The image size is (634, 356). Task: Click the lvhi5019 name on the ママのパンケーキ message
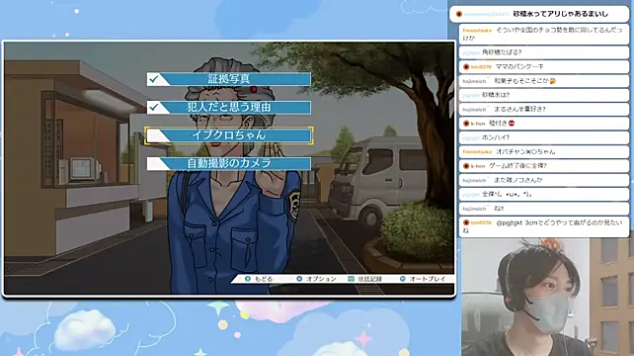click(x=481, y=67)
